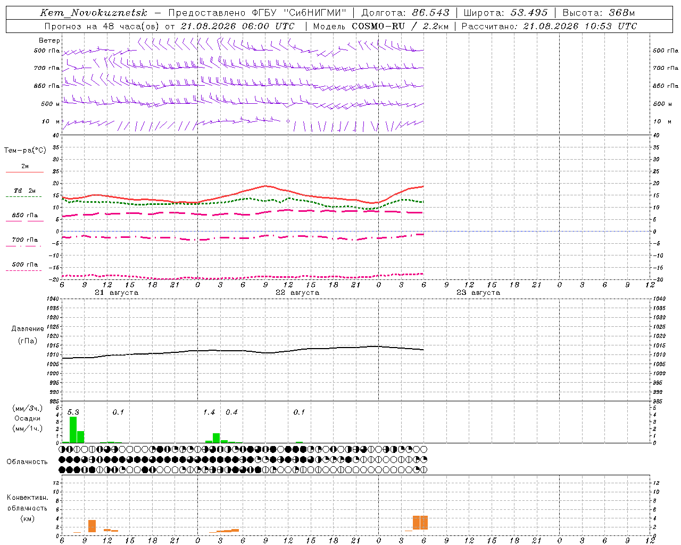Click the Конвективн. облачность label

click(x=27, y=508)
